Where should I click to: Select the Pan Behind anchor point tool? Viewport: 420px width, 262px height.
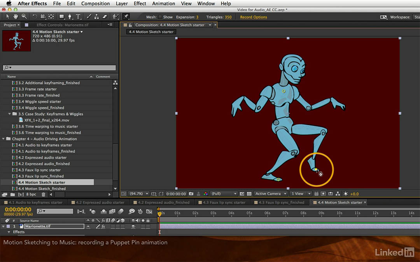click(x=51, y=17)
